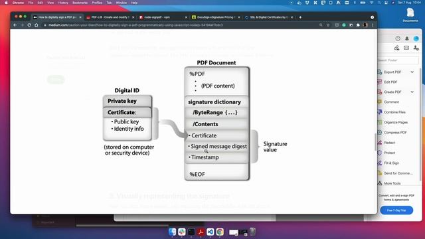Image resolution: width=425 pixels, height=239 pixels.
Task: Open the Chrome extensions puzzle icon
Action: click(x=358, y=25)
